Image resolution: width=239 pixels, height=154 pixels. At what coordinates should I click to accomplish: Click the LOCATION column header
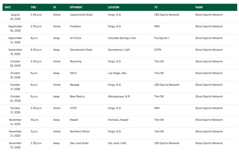tap(114, 7)
